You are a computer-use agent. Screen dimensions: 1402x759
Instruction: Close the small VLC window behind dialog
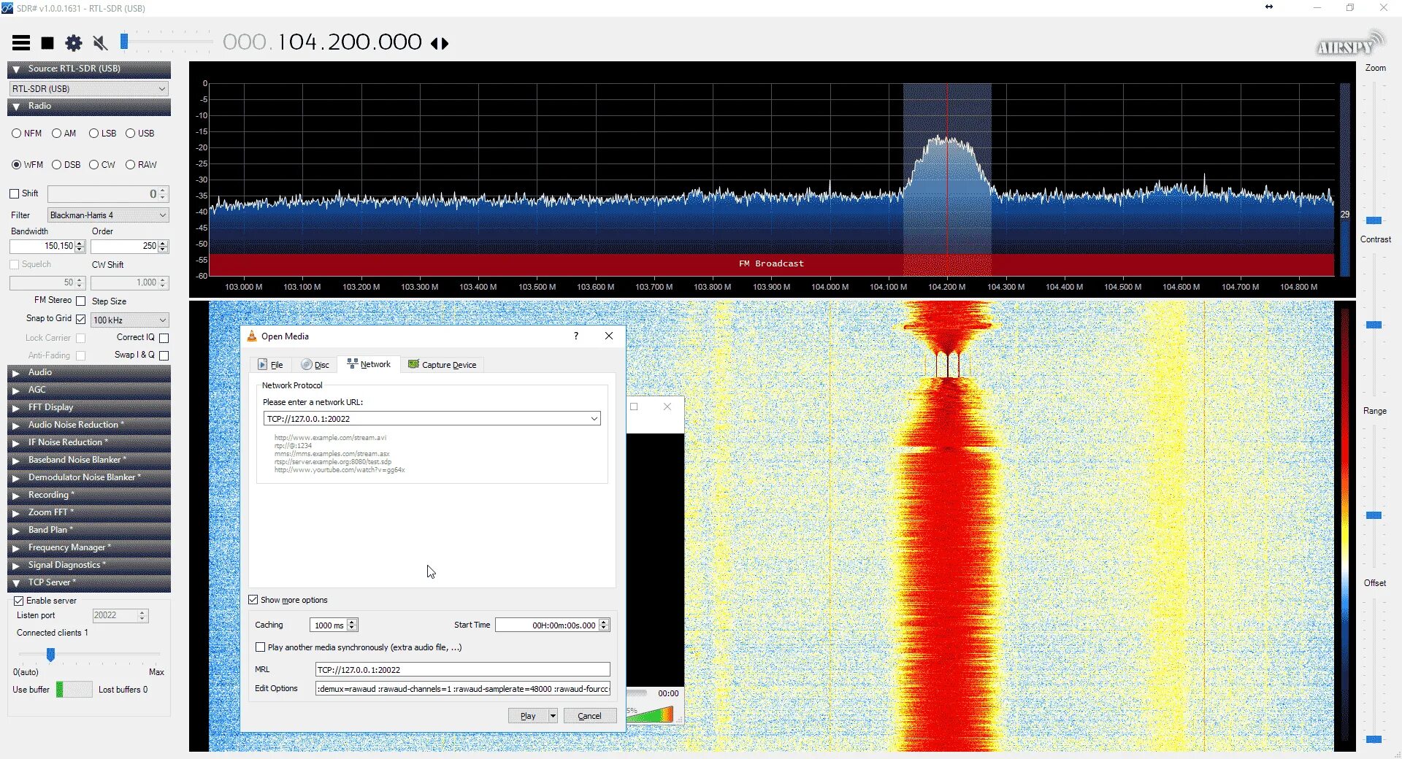667,407
